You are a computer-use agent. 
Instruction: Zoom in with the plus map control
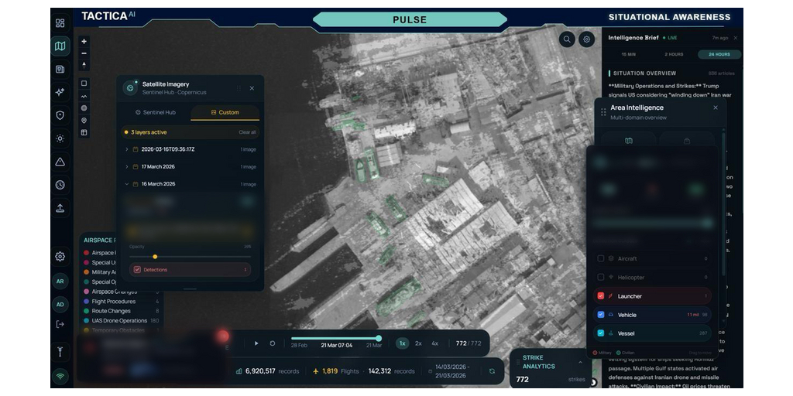84,42
